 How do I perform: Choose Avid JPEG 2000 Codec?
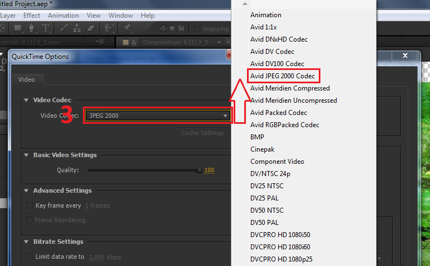pyautogui.click(x=283, y=76)
